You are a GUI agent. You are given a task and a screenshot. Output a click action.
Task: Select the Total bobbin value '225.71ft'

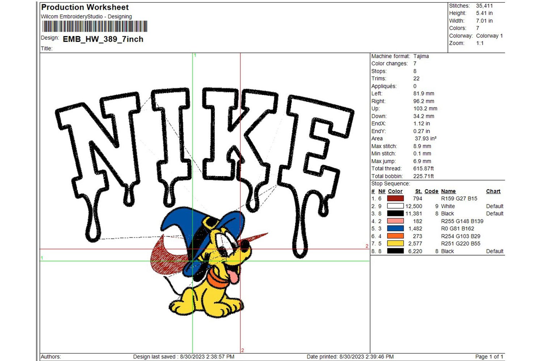click(x=424, y=176)
